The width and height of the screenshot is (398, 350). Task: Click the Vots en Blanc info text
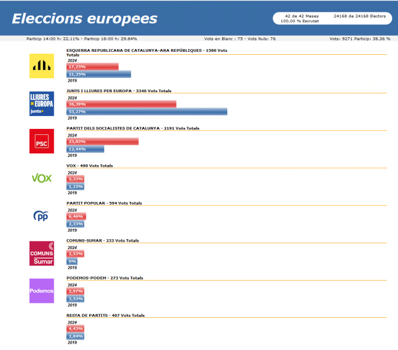[x=240, y=38]
